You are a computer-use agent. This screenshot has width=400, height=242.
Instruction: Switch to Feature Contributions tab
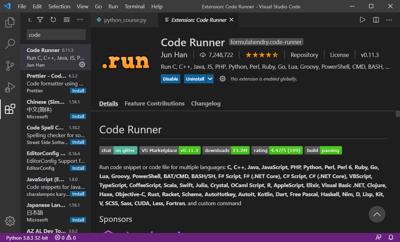pos(154,103)
